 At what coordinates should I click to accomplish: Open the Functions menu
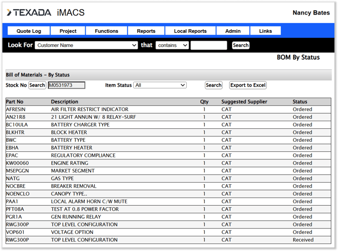coord(106,31)
